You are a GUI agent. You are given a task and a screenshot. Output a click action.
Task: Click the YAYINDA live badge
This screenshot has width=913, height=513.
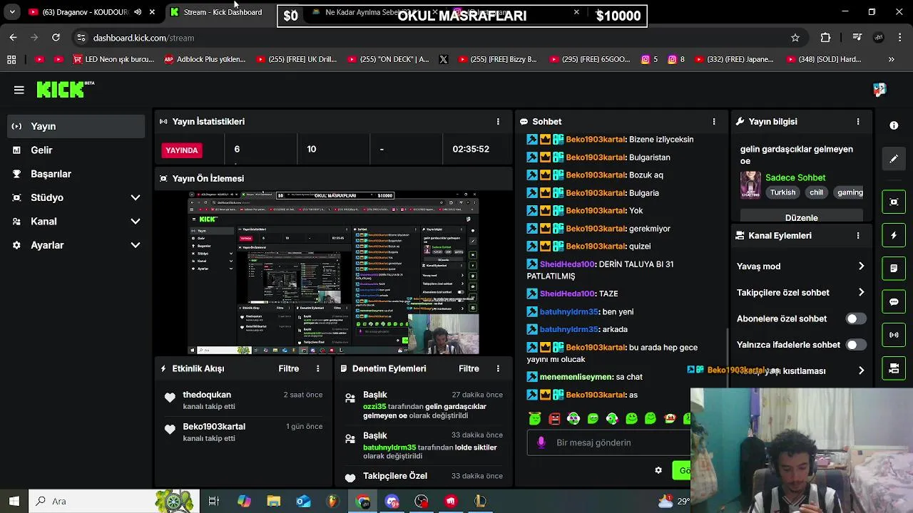[x=182, y=150]
